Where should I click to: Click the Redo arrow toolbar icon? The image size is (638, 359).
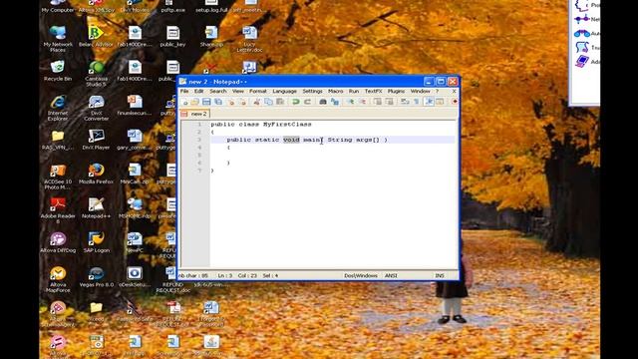tap(308, 102)
